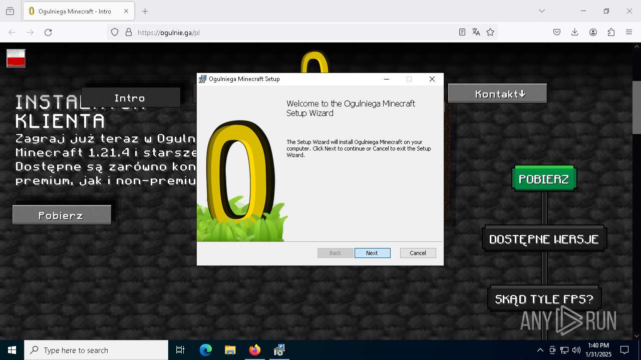
Task: Open the Intro menu item on website
Action: click(130, 97)
